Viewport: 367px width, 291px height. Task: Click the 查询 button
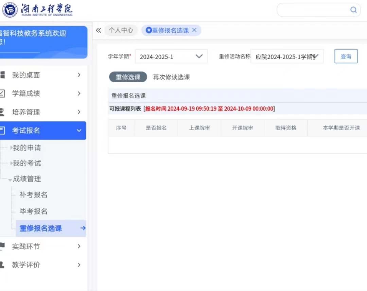click(x=346, y=56)
